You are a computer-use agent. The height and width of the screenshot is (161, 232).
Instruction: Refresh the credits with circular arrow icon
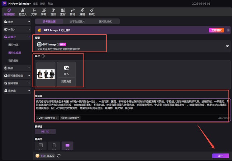[x=58, y=156]
